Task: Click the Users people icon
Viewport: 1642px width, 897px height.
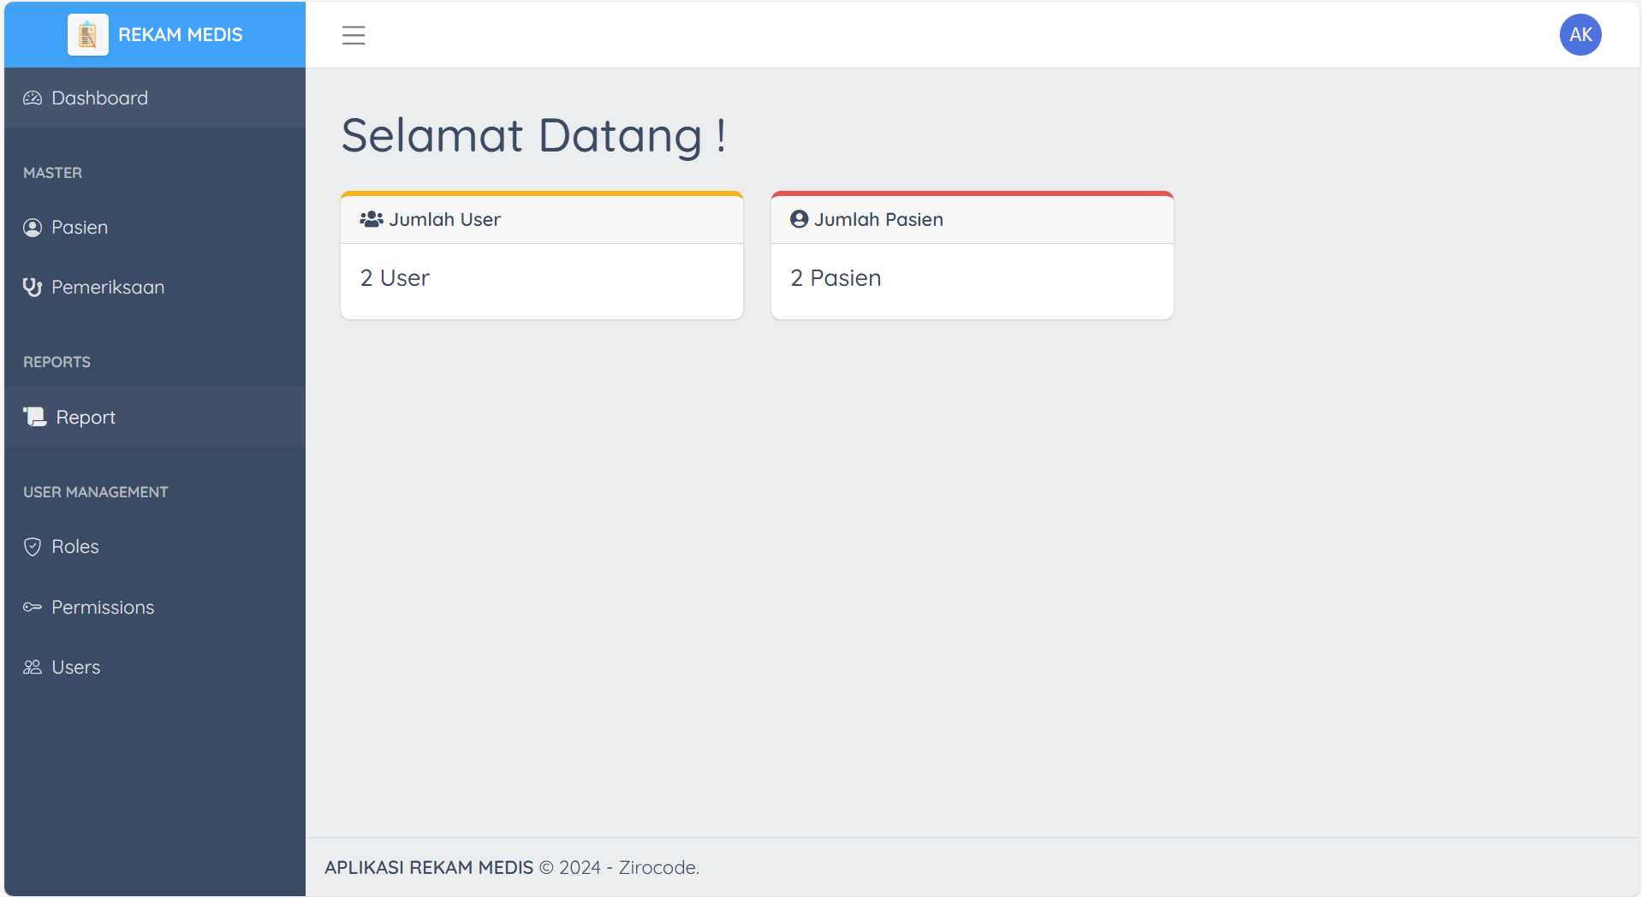Action: point(33,668)
